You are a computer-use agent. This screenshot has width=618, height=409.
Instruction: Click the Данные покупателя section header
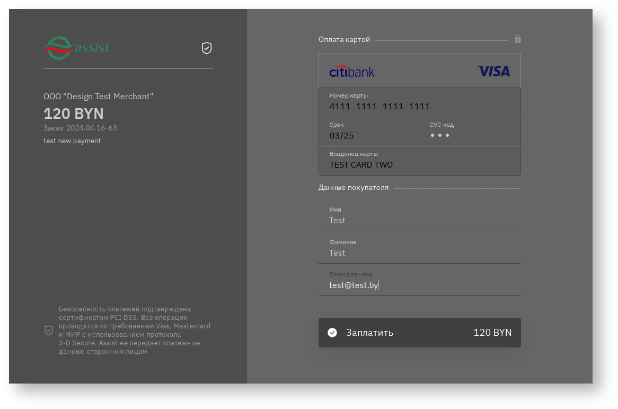coord(354,188)
